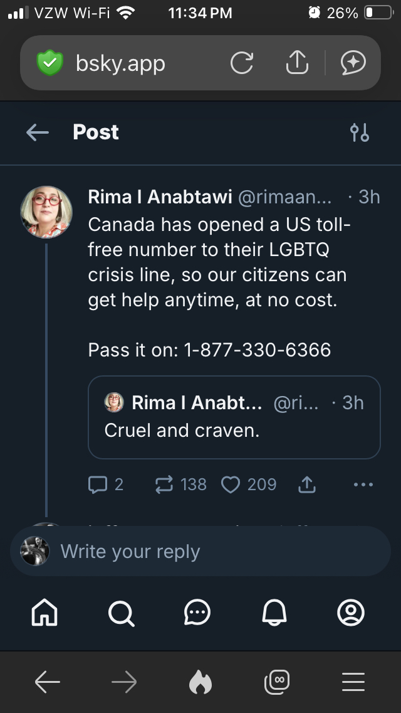Reload the bsky.app page
This screenshot has height=713, width=401.
[242, 63]
